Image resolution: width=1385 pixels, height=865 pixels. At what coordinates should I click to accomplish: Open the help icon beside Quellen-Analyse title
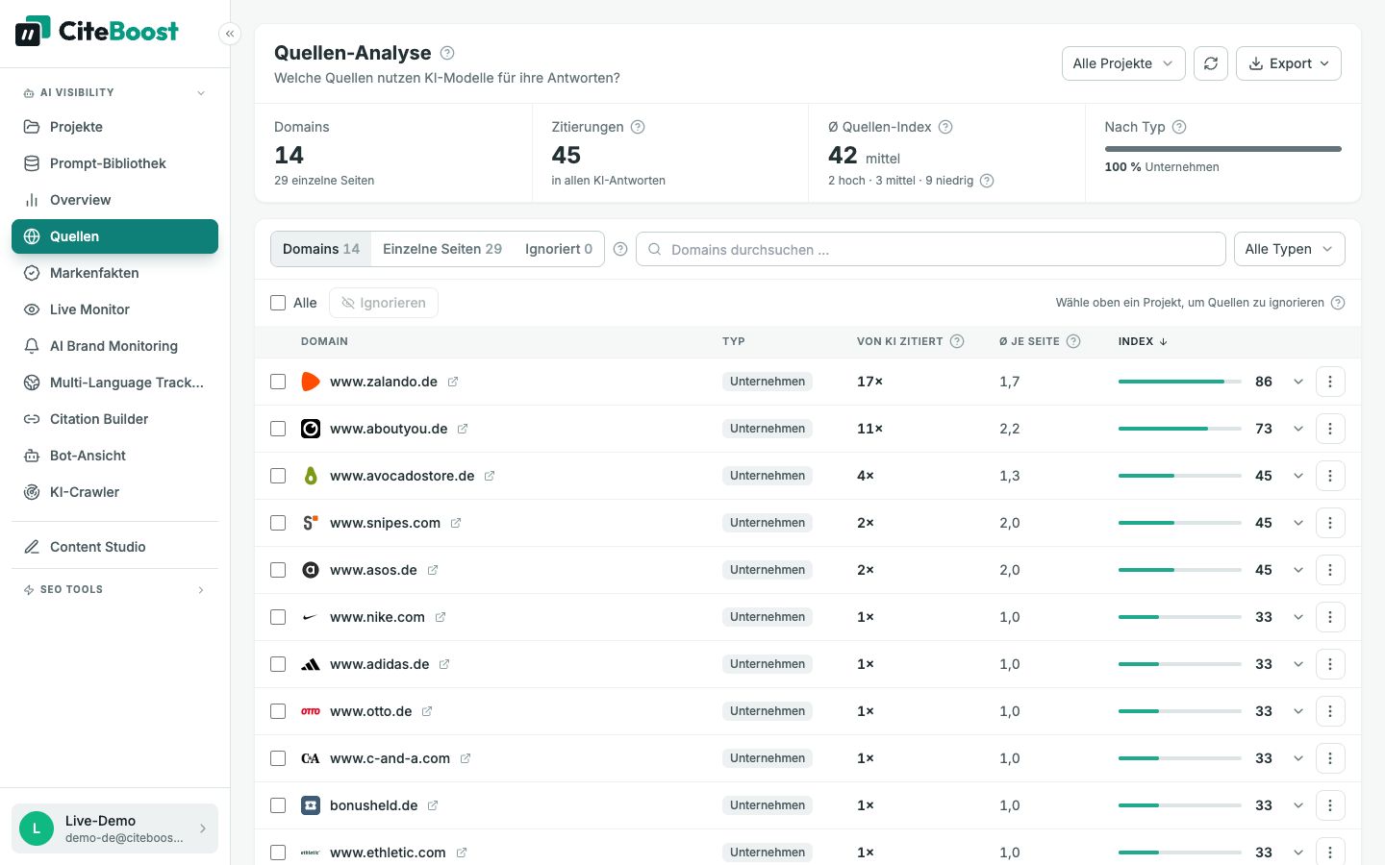(x=447, y=53)
